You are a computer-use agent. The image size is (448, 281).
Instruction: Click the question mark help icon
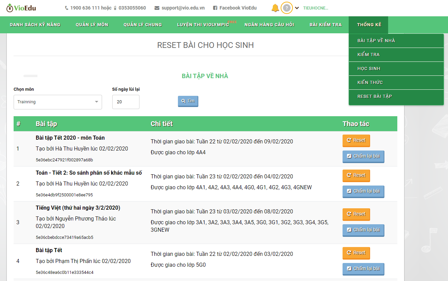pos(287,8)
